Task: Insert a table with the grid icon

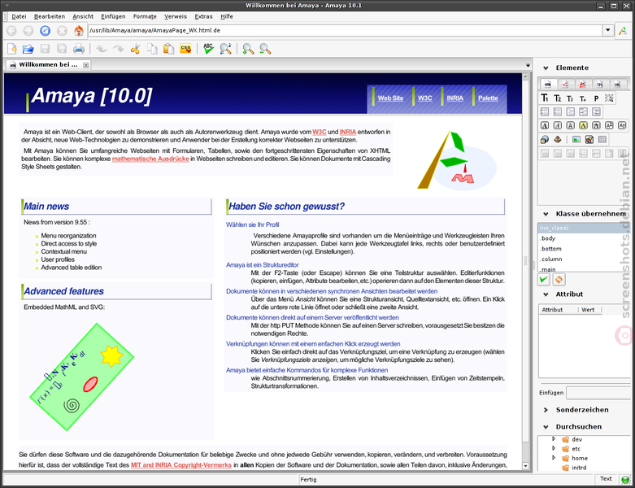Action: [602, 139]
